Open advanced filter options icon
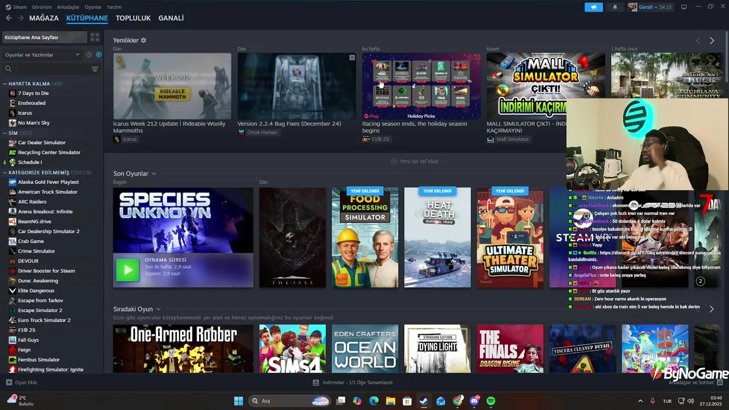 [95, 69]
